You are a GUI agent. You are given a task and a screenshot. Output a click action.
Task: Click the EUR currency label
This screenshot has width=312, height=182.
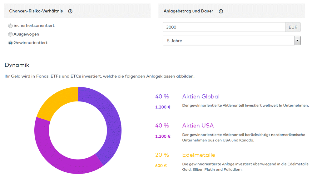[x=293, y=27]
